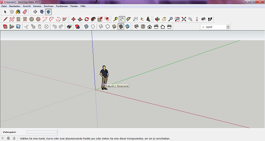Click the active Dimension tool

coord(122,19)
